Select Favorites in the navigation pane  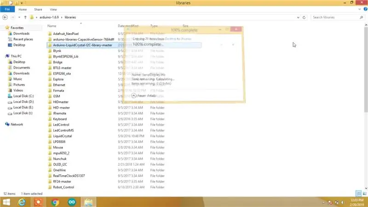click(17, 28)
